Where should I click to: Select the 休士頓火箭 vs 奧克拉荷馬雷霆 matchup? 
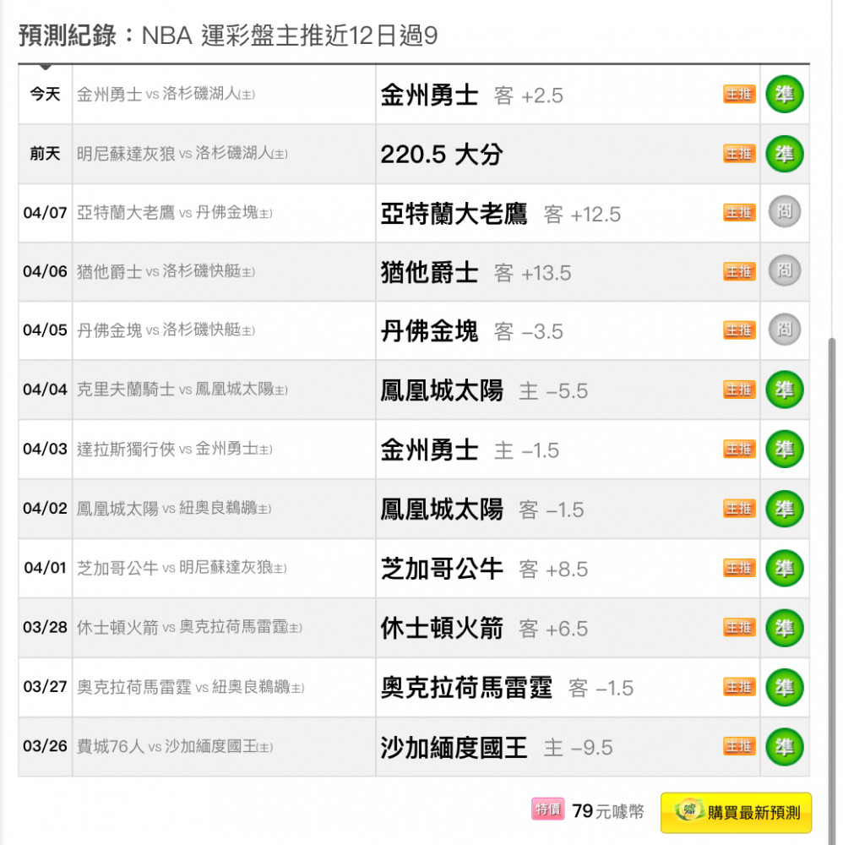(x=189, y=627)
